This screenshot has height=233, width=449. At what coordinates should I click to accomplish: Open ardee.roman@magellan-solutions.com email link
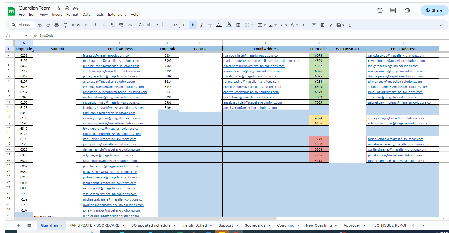point(396,139)
